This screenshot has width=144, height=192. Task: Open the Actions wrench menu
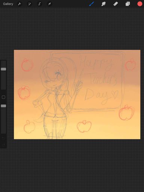click(19, 4)
